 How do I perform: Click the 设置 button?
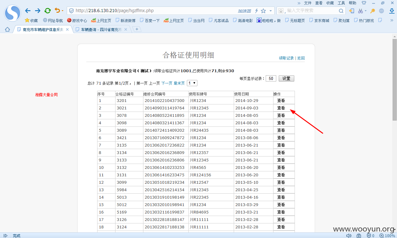[x=286, y=78]
